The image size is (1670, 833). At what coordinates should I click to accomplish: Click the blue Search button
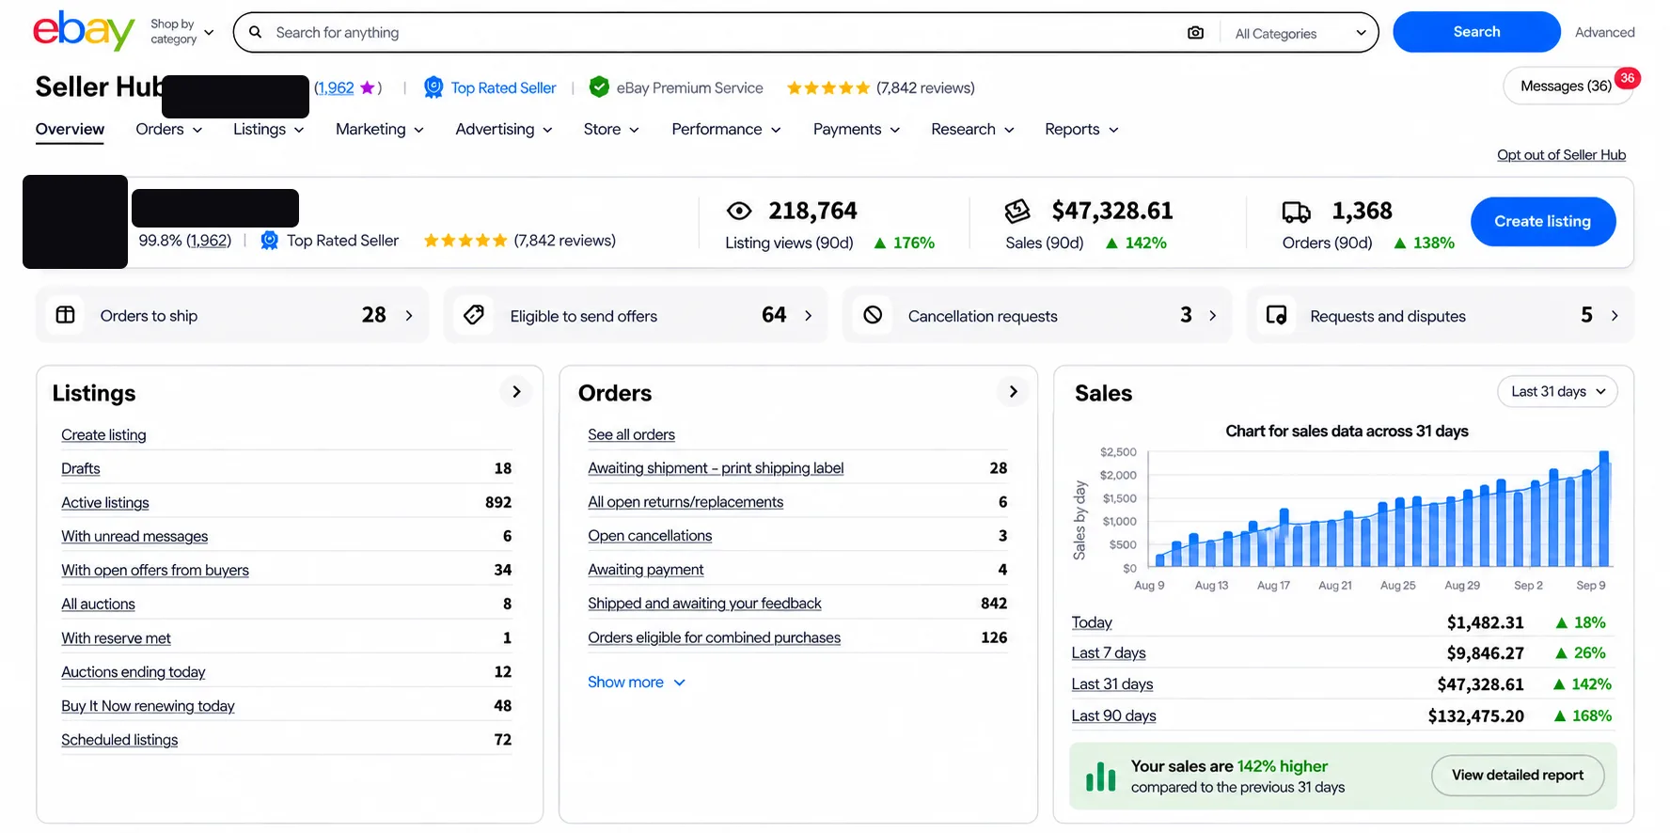1476,32
